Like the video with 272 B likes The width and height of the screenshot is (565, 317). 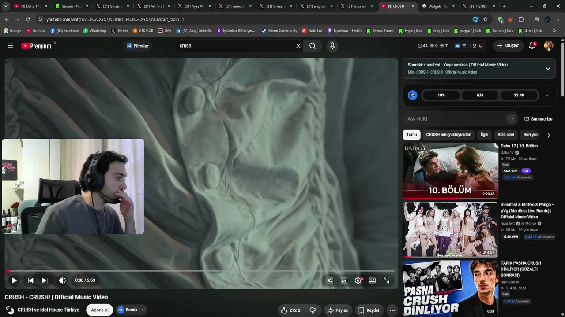290,310
